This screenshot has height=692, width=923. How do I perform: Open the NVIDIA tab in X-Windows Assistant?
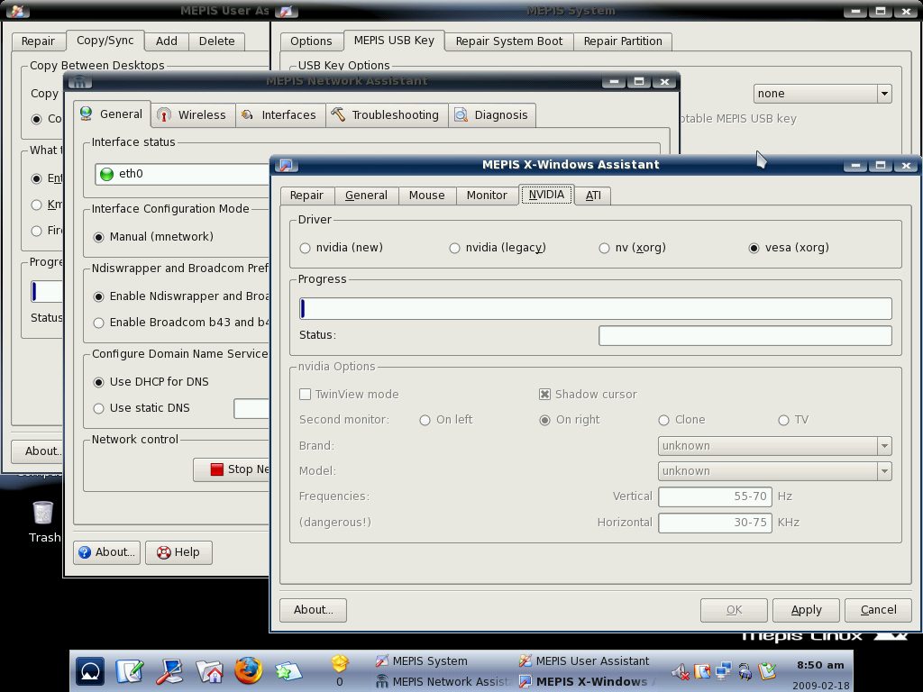[x=546, y=195]
